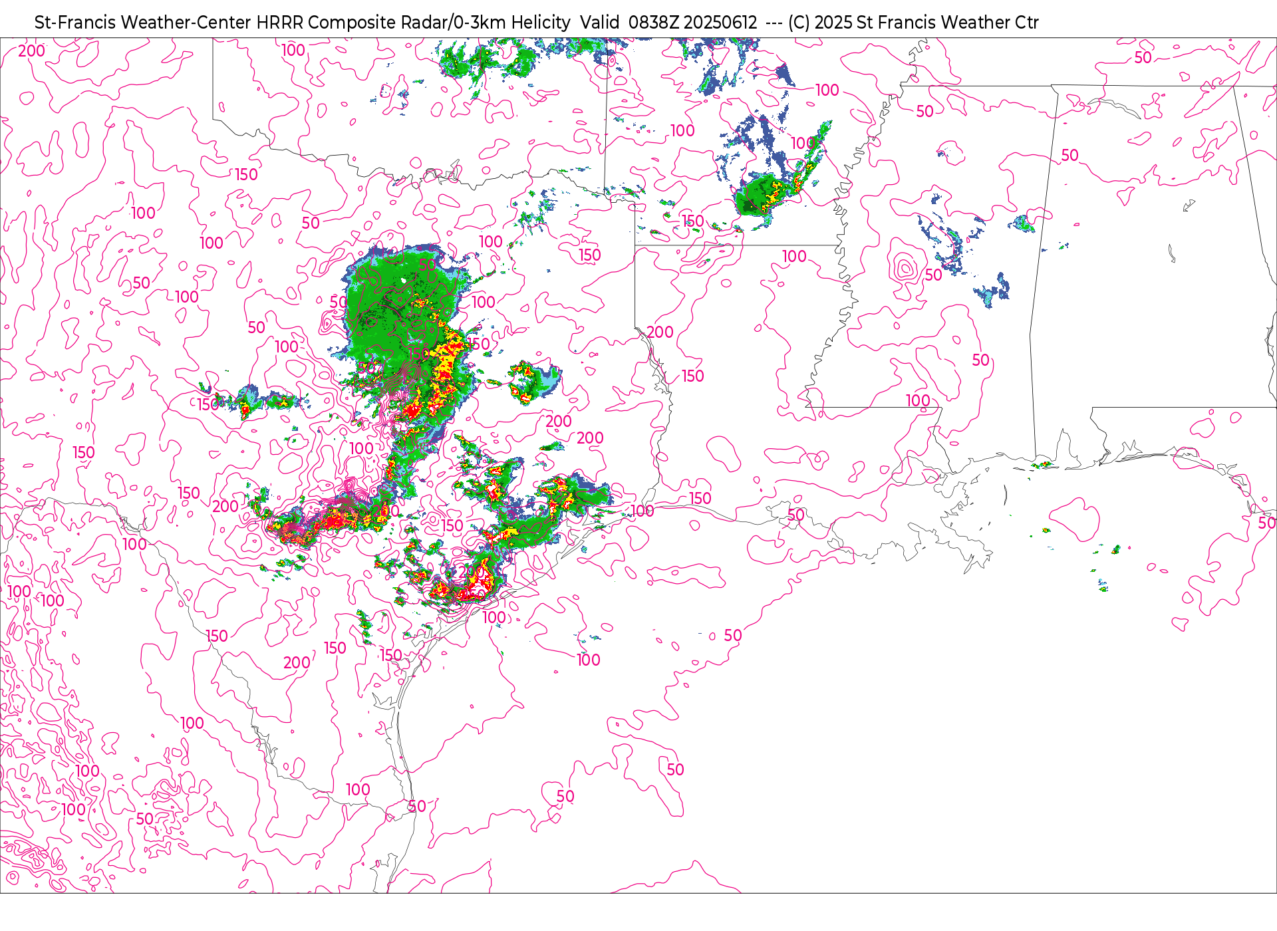Click '(C) 2025 St Francis Weather Ctr' copyright
Screen dimensions: 1277x931
[x=913, y=23]
